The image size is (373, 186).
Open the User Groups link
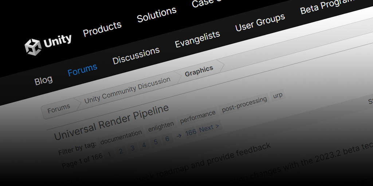click(260, 23)
